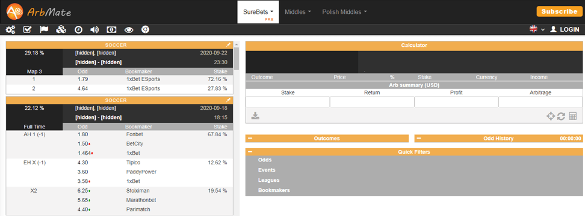Click the calculator download icon
The width and height of the screenshot is (585, 216).
[x=255, y=116]
